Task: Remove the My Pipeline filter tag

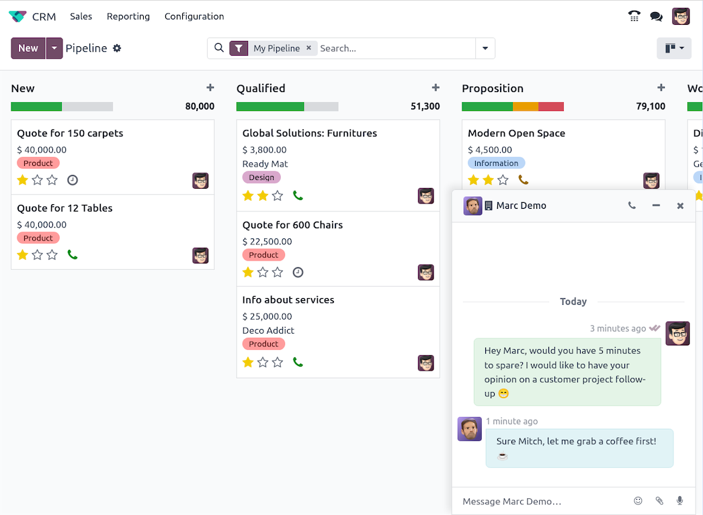Action: tap(308, 48)
